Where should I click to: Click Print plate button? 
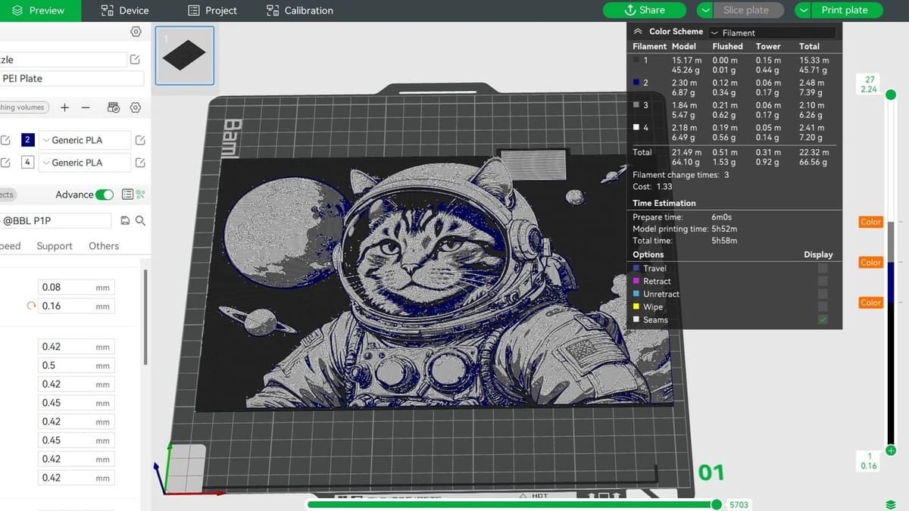pyautogui.click(x=848, y=10)
